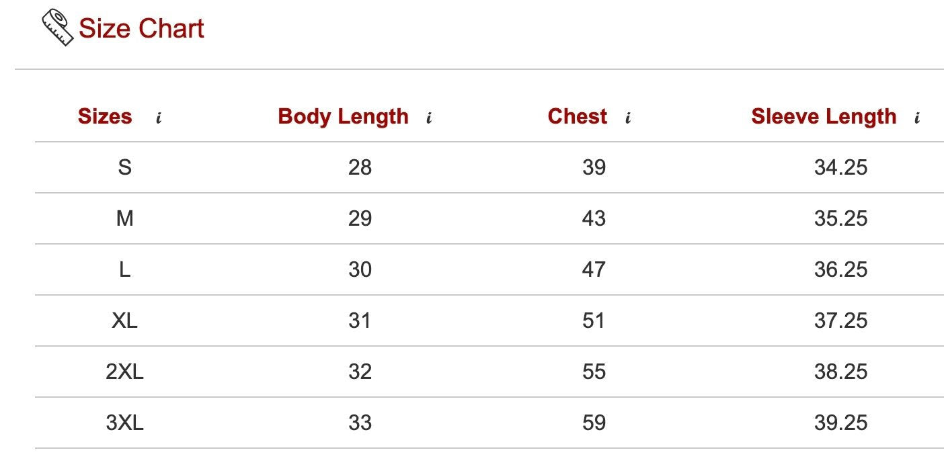Click the info icon beside Sizes
The image size is (944, 473).
point(159,118)
